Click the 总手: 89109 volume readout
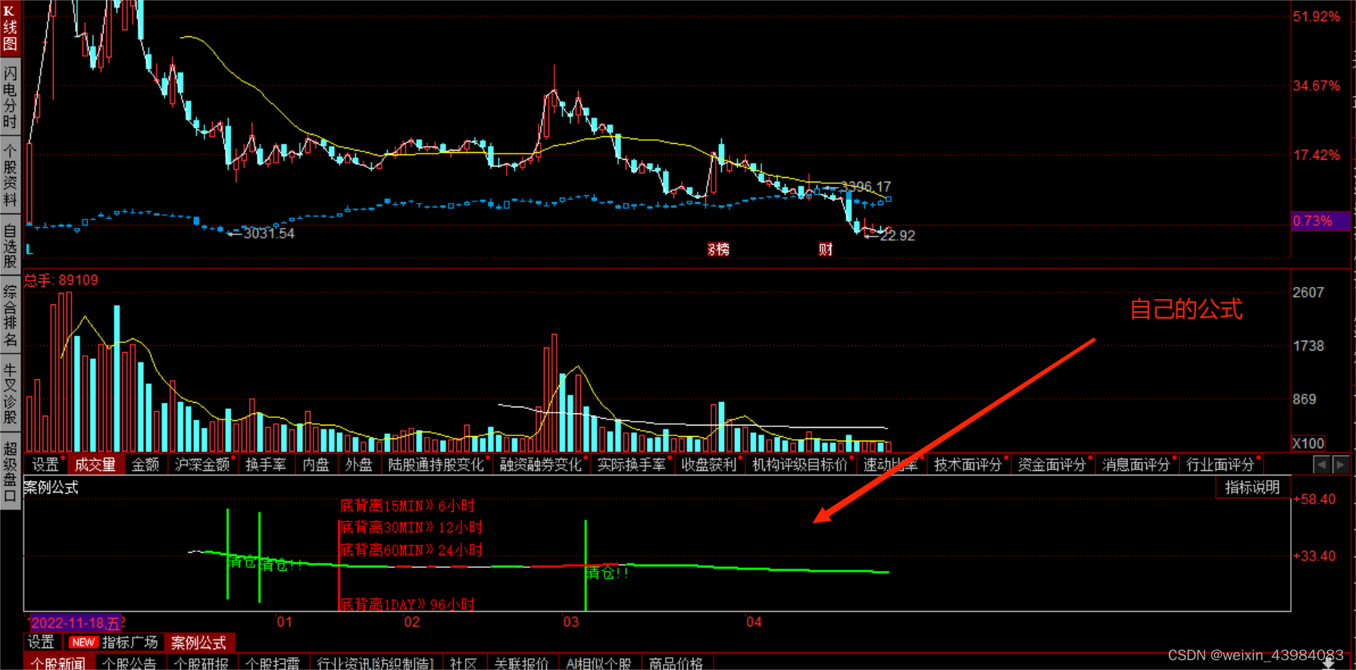Image resolution: width=1356 pixels, height=670 pixels. click(61, 280)
